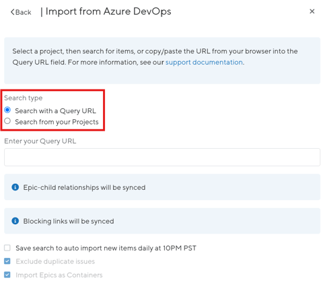Click the info icon beside Blocking links
321x303 pixels.
click(x=15, y=221)
